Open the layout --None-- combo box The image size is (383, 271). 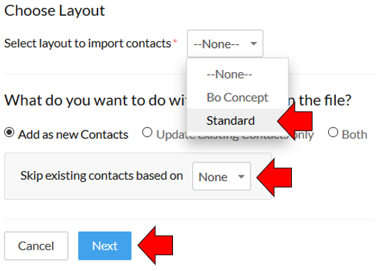tap(225, 44)
